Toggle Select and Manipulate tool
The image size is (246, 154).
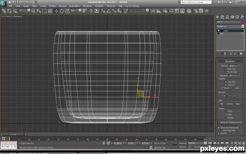coord(91,11)
